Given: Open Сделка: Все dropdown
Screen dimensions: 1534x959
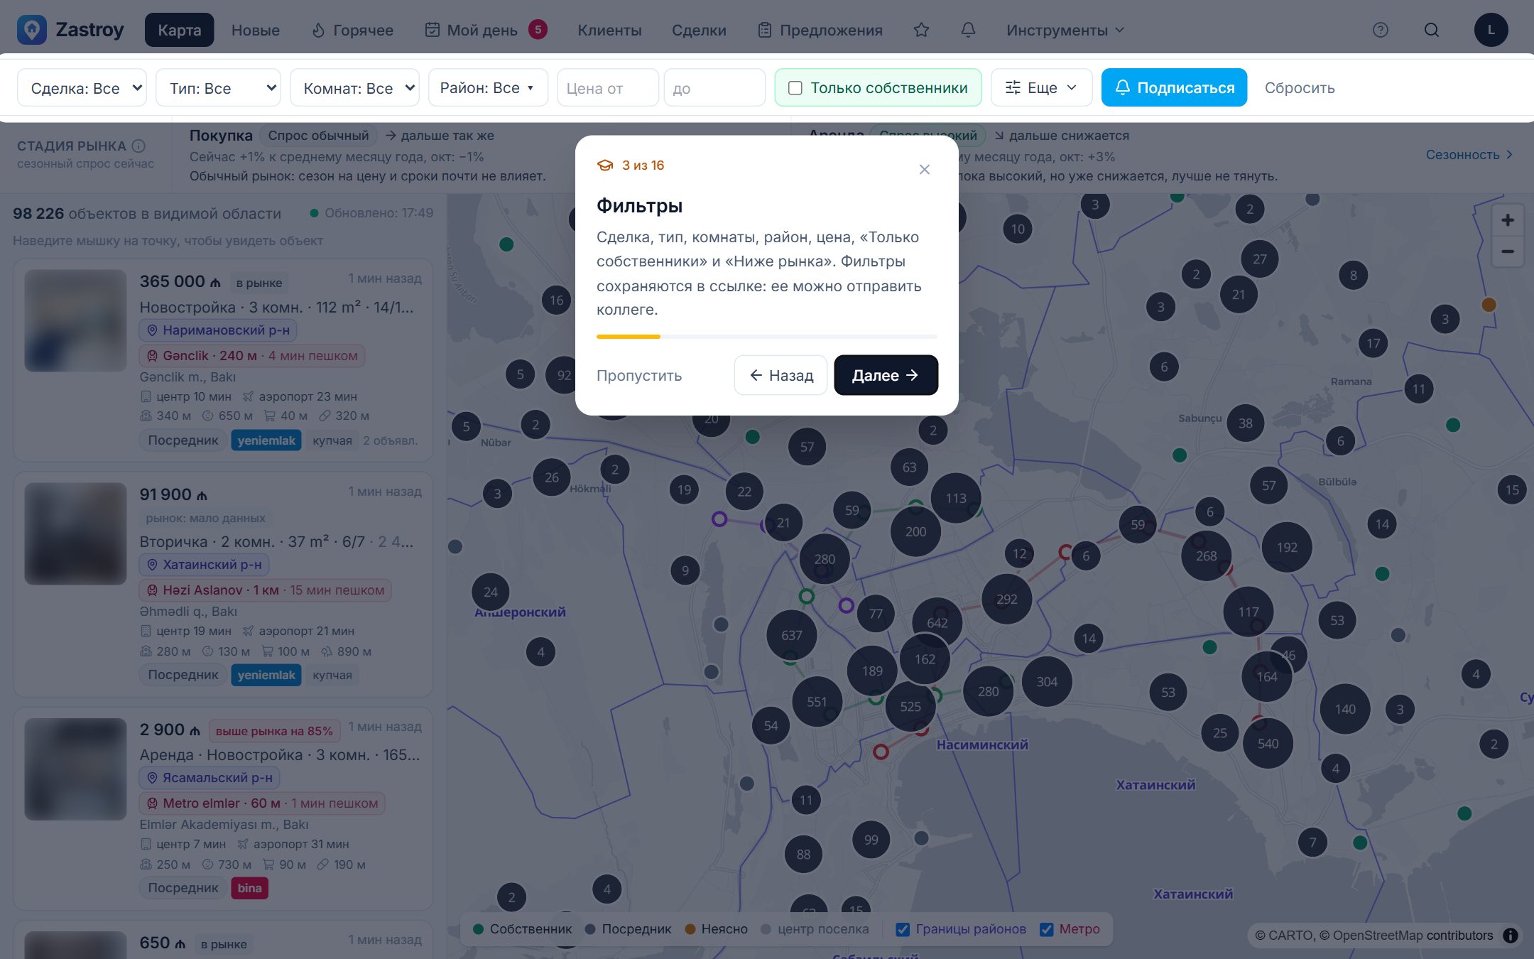Looking at the screenshot, I should (x=82, y=88).
